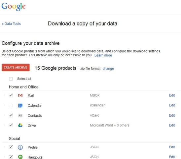Edit Hangouts export settings
This screenshot has height=159, width=181.
point(172,157)
